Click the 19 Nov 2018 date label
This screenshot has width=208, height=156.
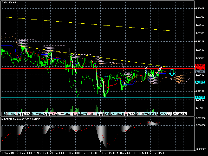(x=8, y=153)
